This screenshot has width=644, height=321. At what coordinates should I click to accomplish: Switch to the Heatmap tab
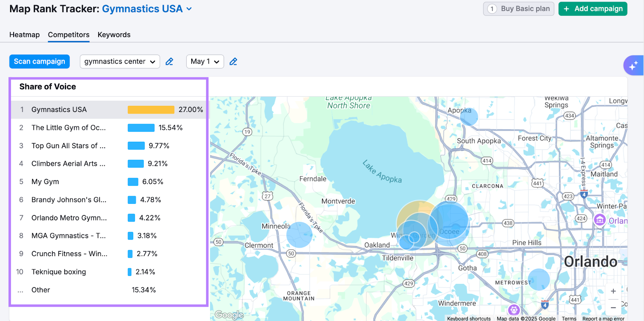(25, 35)
